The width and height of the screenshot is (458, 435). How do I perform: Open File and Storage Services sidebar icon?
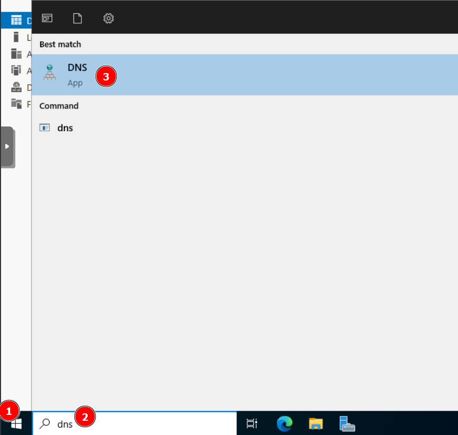[x=16, y=104]
